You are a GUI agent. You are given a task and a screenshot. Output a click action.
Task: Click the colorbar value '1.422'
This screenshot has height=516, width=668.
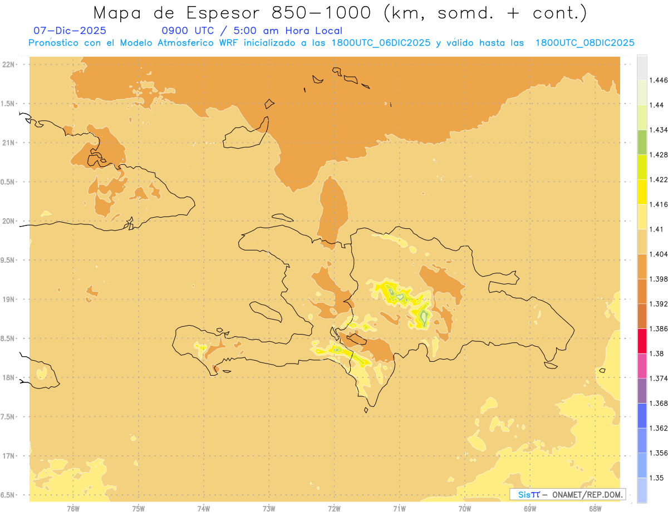pyautogui.click(x=659, y=179)
